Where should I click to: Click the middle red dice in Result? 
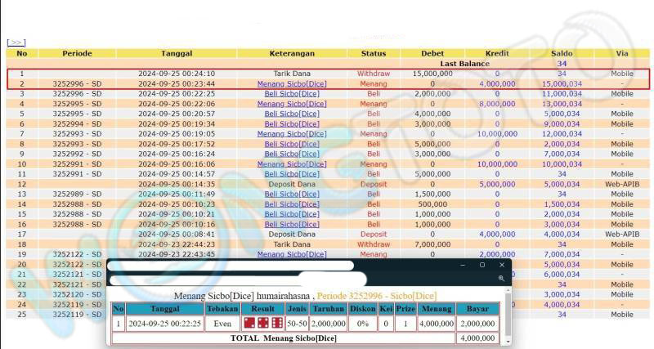pyautogui.click(x=262, y=323)
